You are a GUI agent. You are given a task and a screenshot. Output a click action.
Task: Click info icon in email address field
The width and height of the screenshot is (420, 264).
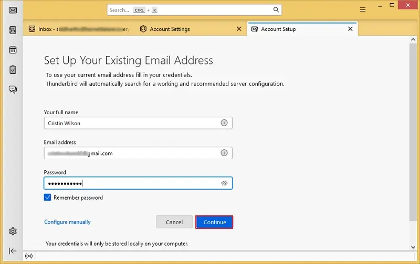(224, 153)
